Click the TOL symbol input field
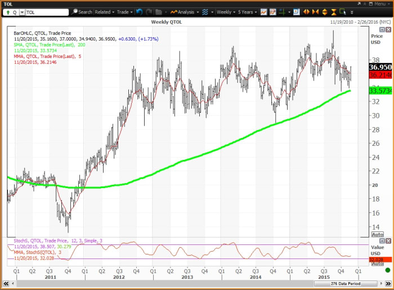Viewport: 394px width, 290px height. tap(47, 11)
